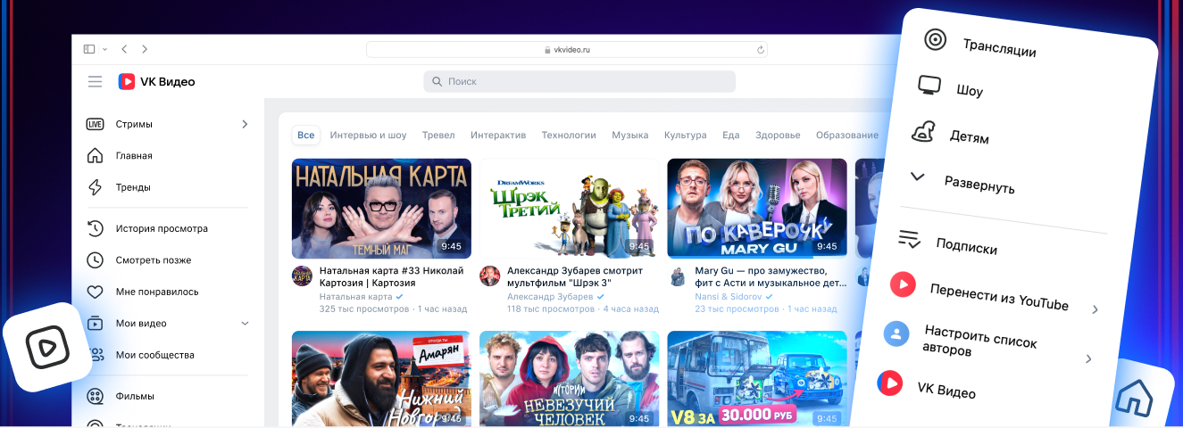Click Александр Зубарев channel avatar

pyautogui.click(x=489, y=276)
